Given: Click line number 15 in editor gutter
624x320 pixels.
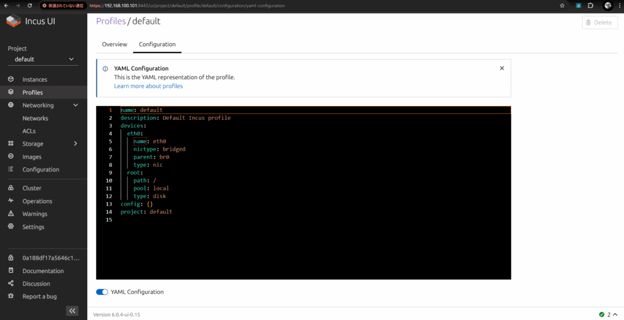Looking at the screenshot, I should click(109, 220).
